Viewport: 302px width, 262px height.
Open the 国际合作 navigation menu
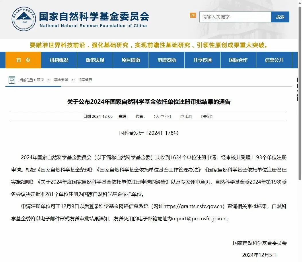238,60
